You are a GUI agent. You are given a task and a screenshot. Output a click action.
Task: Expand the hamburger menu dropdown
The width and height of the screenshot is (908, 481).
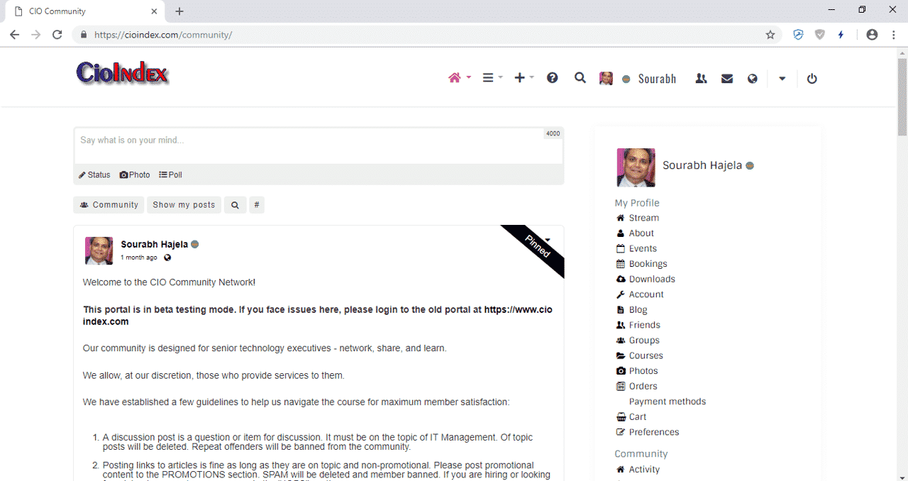493,78
